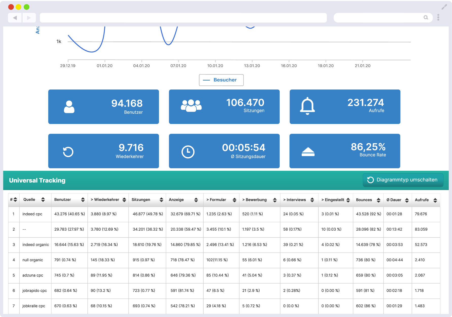452x317 pixels.
Task: Click the refresh icon on Wiederkehrer card
Action: point(68,152)
